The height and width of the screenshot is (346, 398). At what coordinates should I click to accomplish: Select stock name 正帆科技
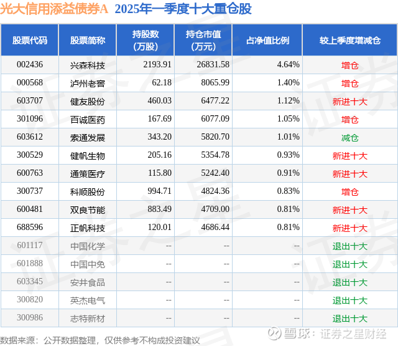click(x=88, y=228)
